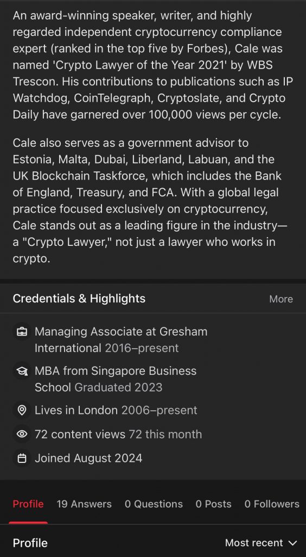The image size is (306, 557).
Task: Click the Profile section heading at bottom
Action: pyautogui.click(x=30, y=543)
